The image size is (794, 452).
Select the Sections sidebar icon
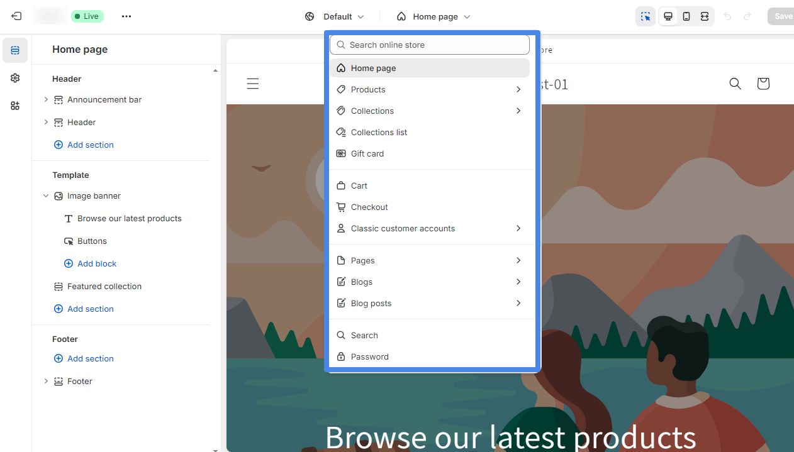[15, 50]
